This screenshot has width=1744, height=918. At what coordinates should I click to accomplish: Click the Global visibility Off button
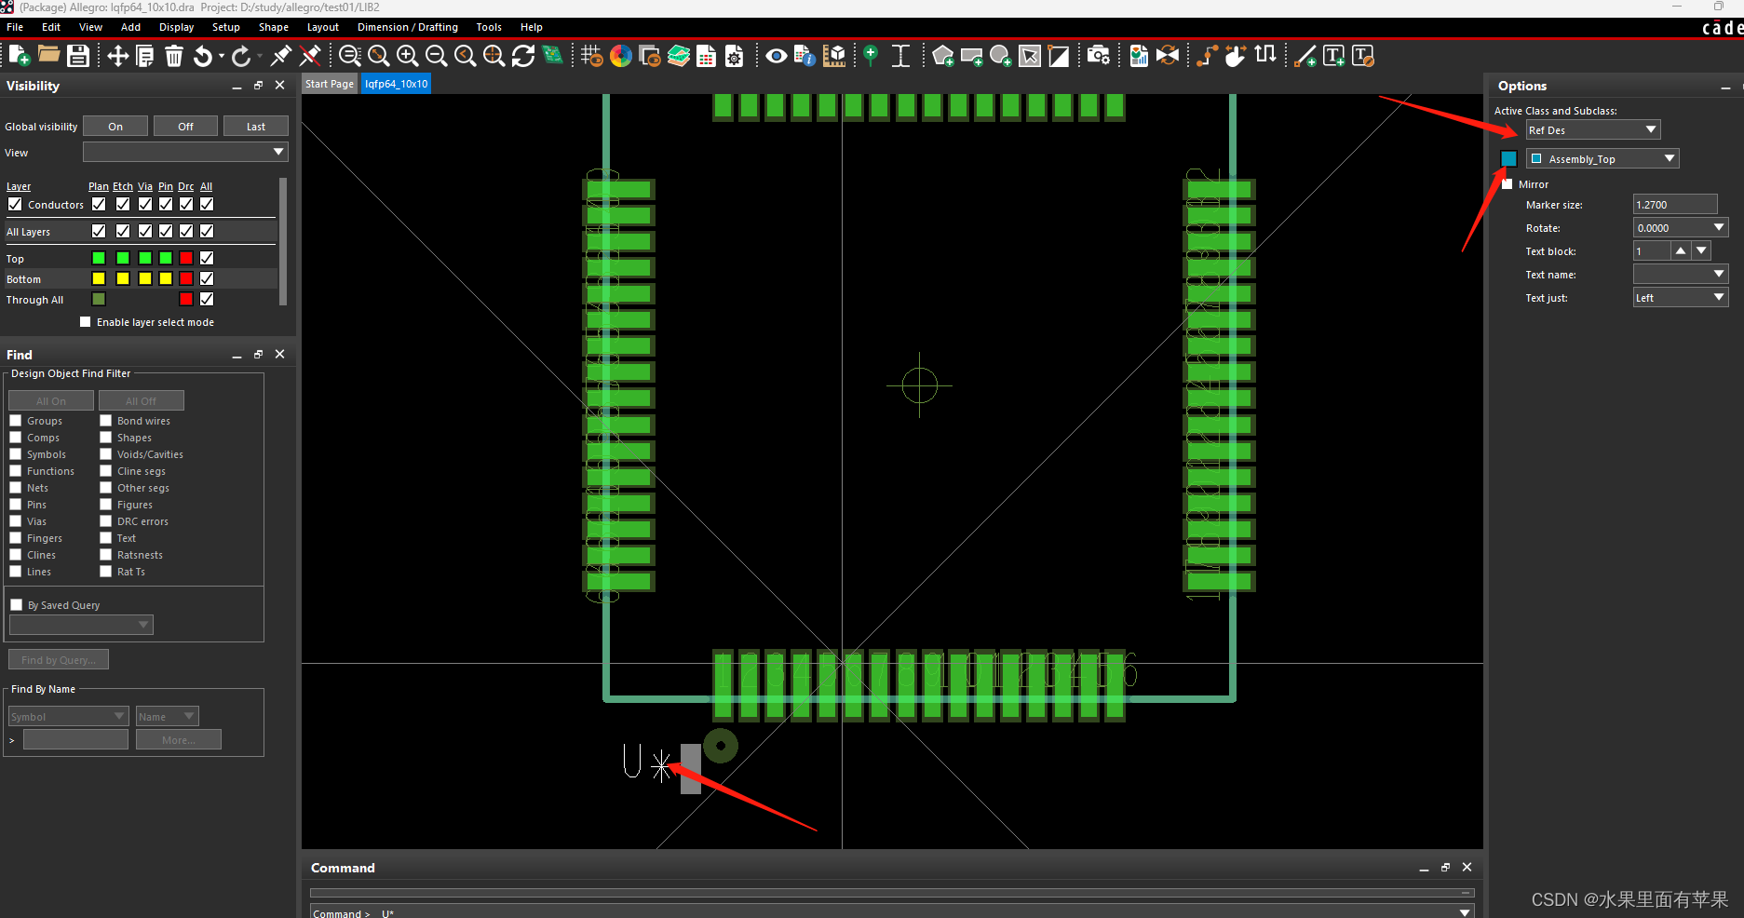coord(185,127)
